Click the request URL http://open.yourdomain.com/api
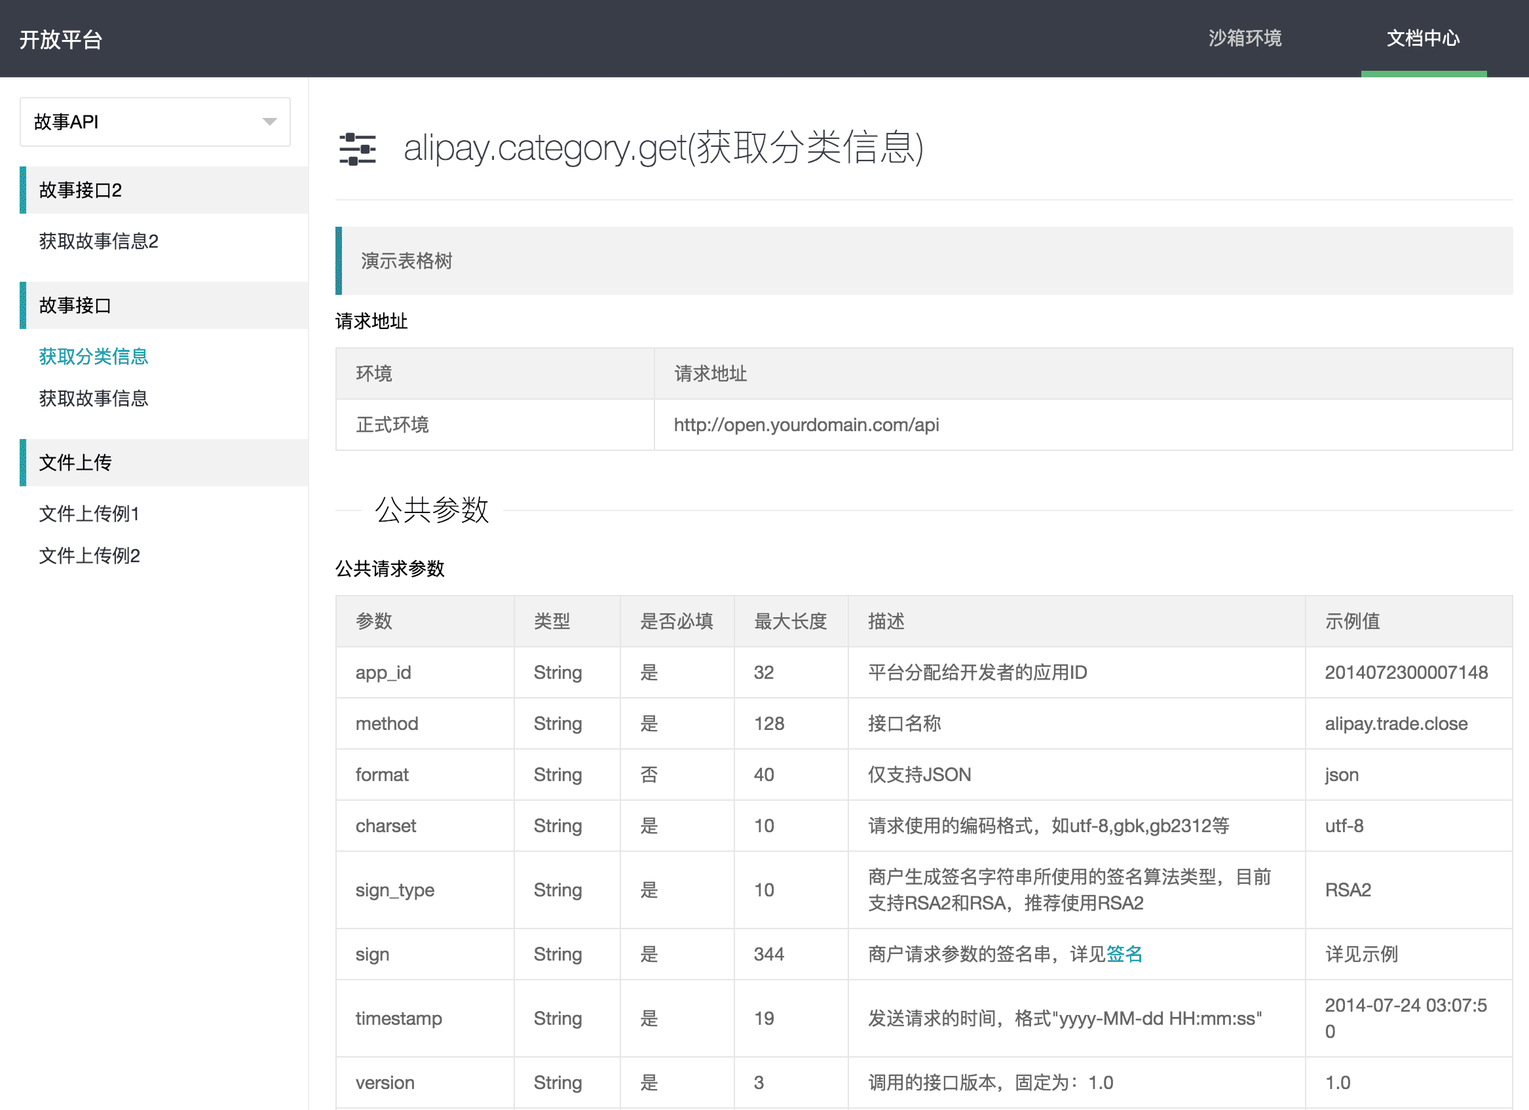Image resolution: width=1529 pixels, height=1110 pixels. pos(806,425)
